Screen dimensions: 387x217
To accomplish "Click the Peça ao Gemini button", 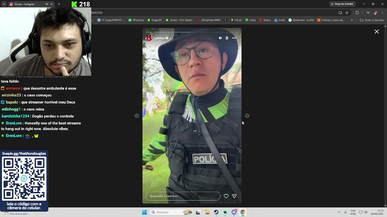I will [342, 4].
